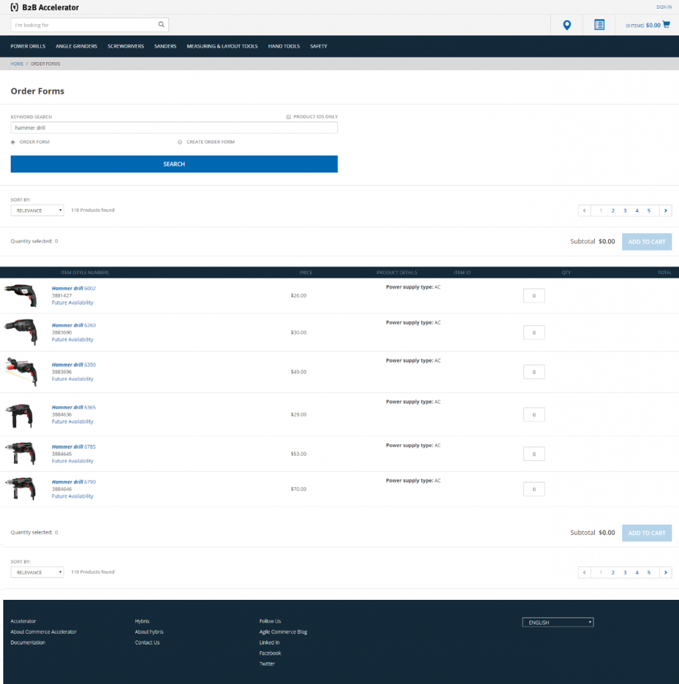679x684 pixels.
Task: Open Documentation footer link
Action: [x=28, y=643]
